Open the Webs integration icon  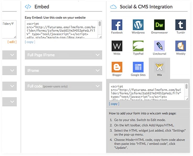click(x=117, y=46)
